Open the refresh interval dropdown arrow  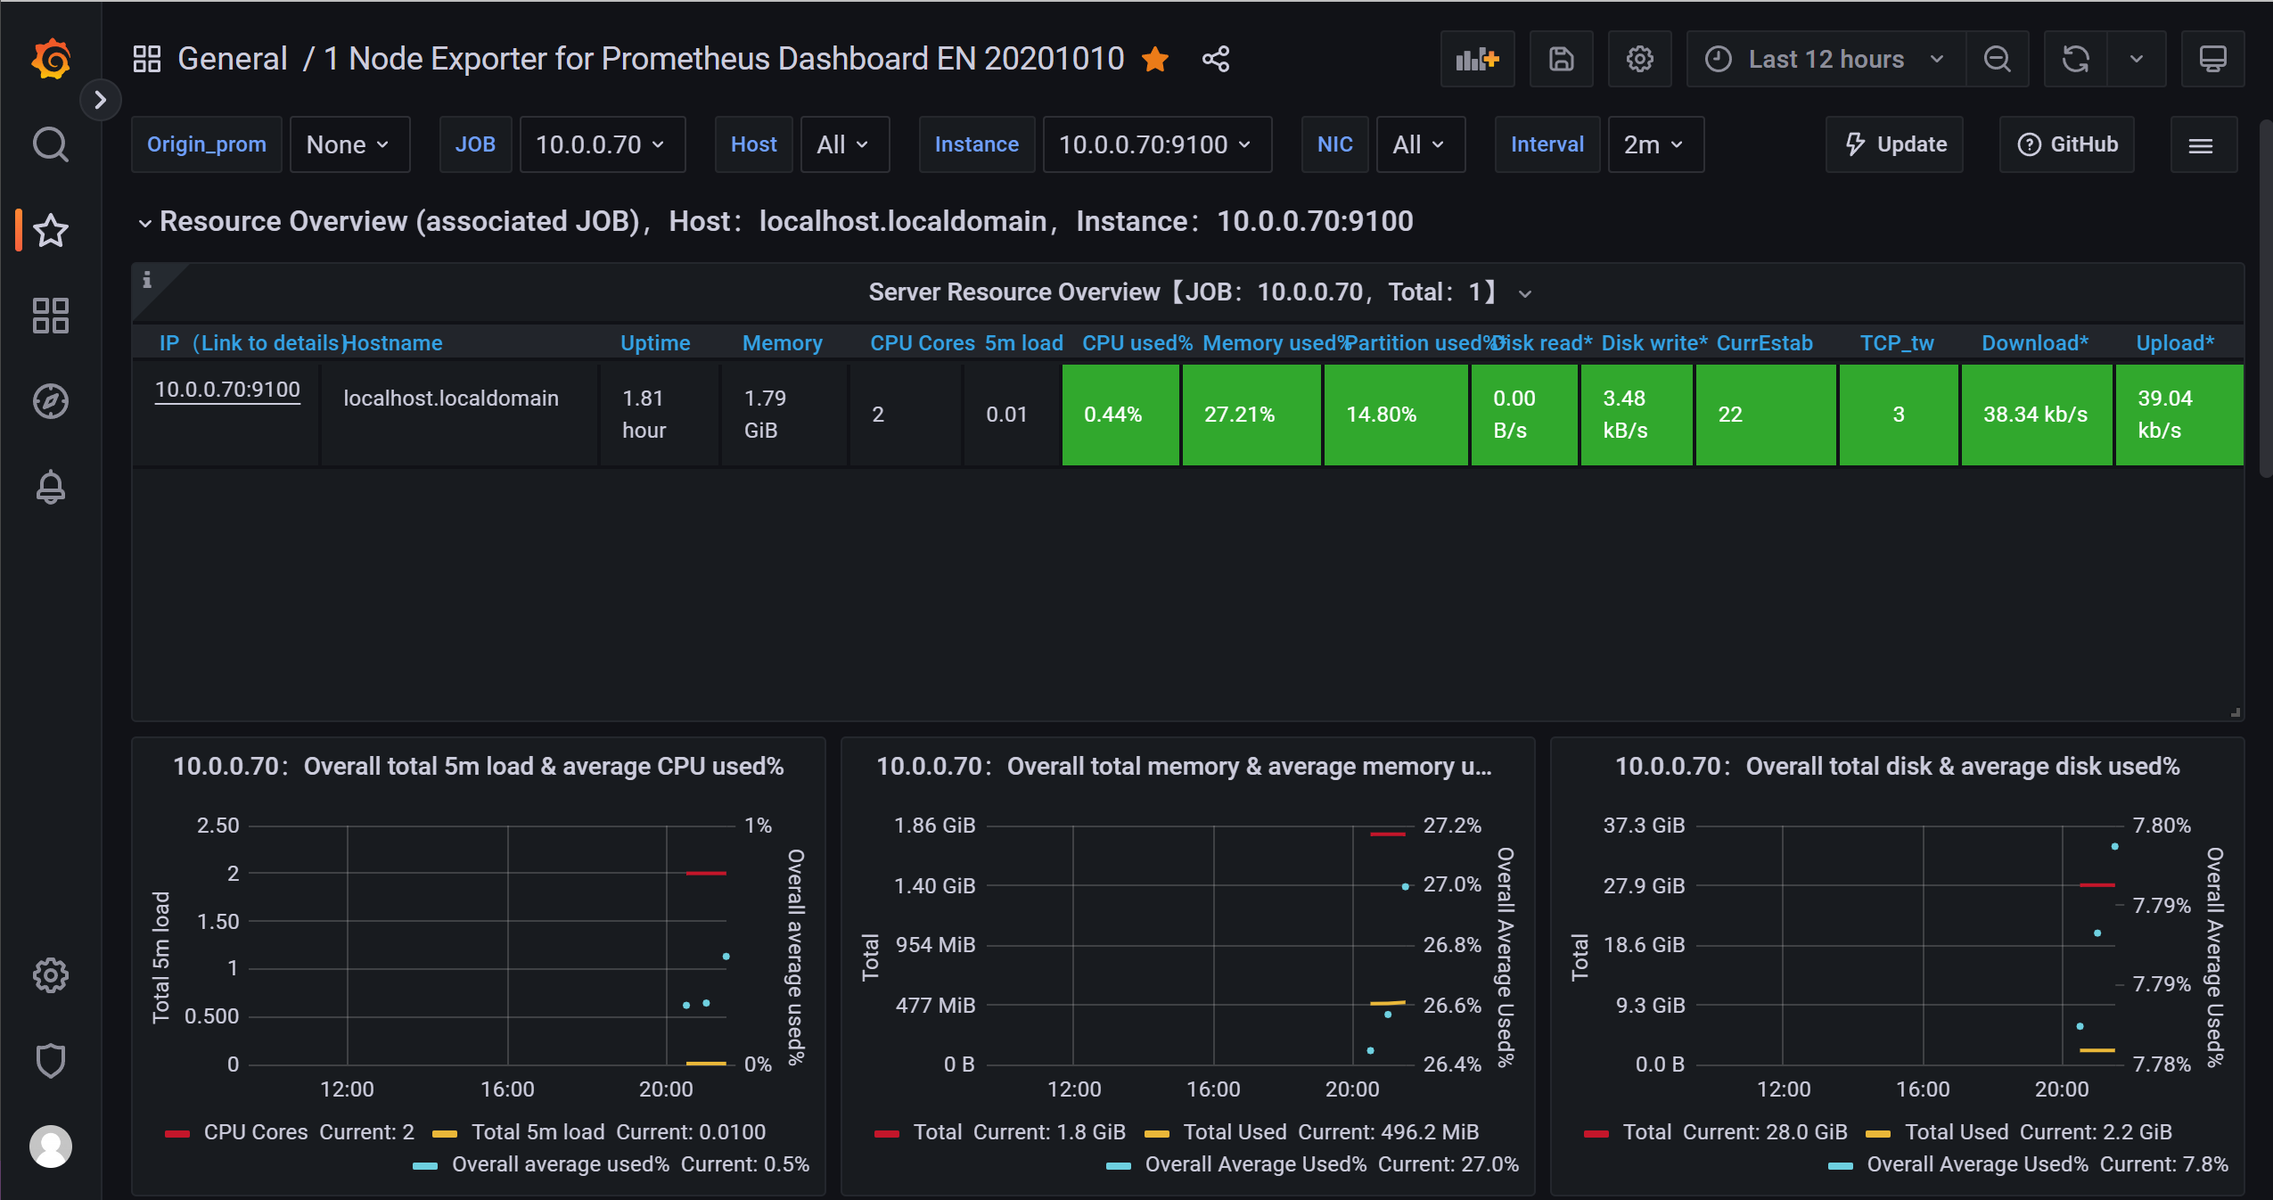coord(2137,59)
